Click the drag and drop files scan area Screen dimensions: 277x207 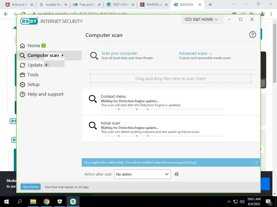point(171,78)
